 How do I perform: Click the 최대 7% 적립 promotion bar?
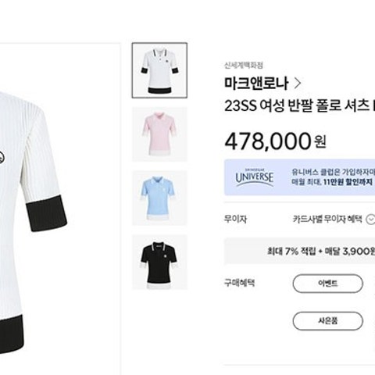(300, 252)
